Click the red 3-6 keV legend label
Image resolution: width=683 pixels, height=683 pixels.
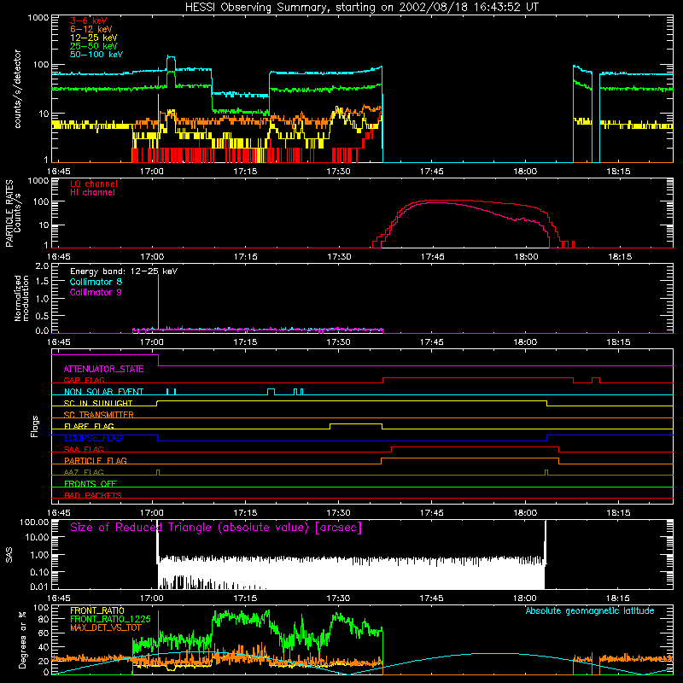(x=89, y=20)
